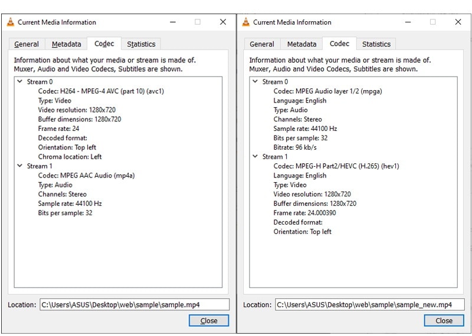Select 'Frame rate: 24' row
Image resolution: width=472 pixels, height=336 pixels.
pos(58,129)
